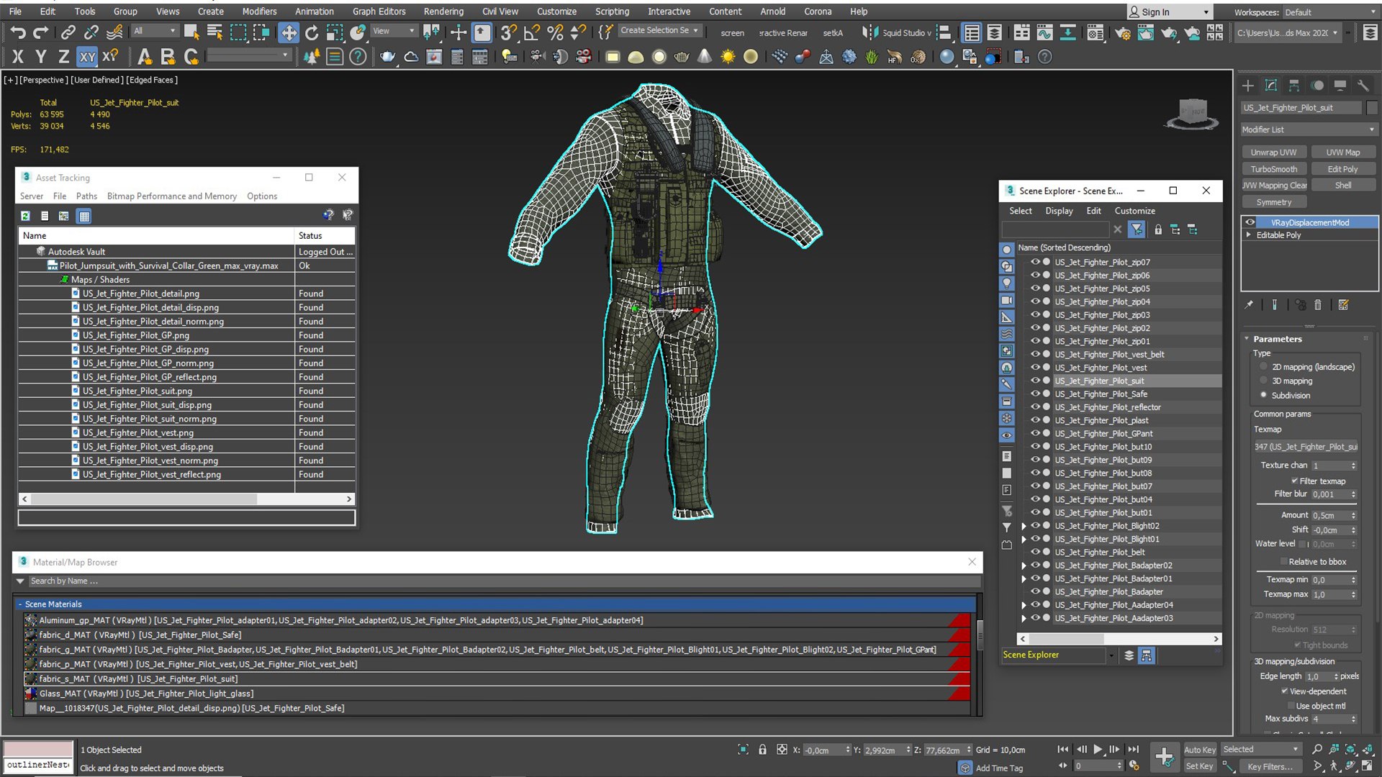Toggle Angle Snap in toolbar
This screenshot has height=777, width=1382.
click(532, 32)
